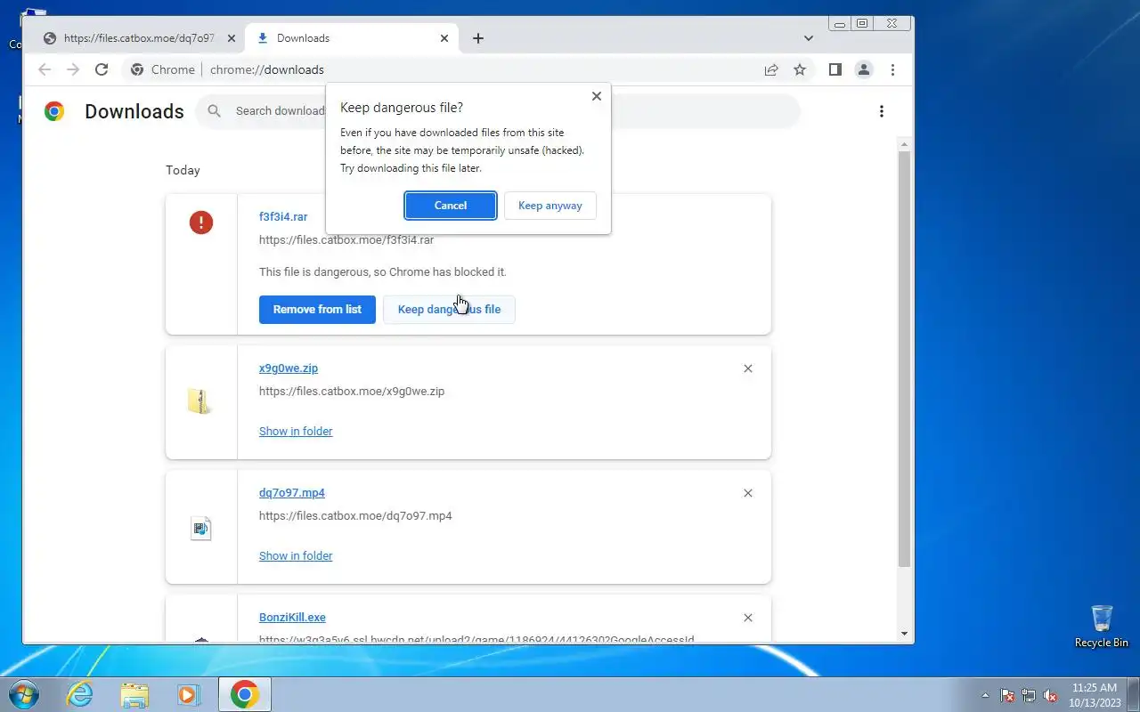Launch Internet Explorer from taskbar
Viewport: 1140px width, 712px height.
[x=81, y=694]
